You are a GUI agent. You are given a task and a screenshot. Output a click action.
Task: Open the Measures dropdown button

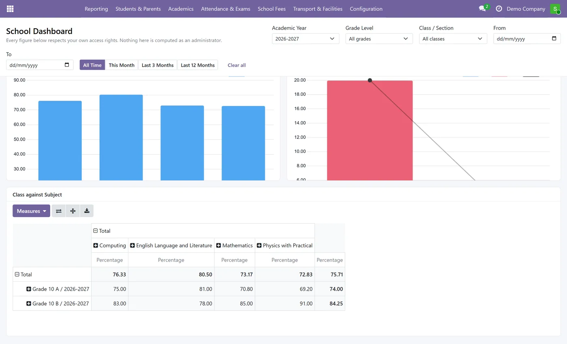[x=31, y=211]
